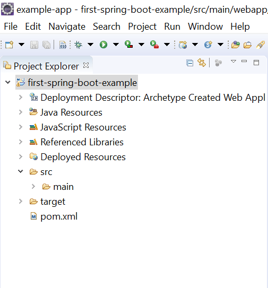
Task: Open the Debug dropdown arrow
Action: (90, 45)
